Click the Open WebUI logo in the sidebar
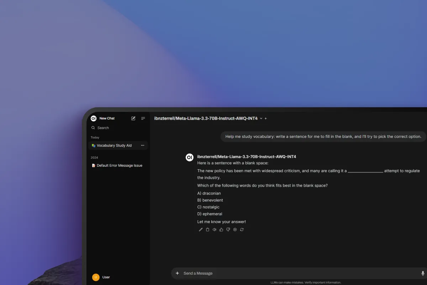The image size is (427, 285). (x=93, y=118)
